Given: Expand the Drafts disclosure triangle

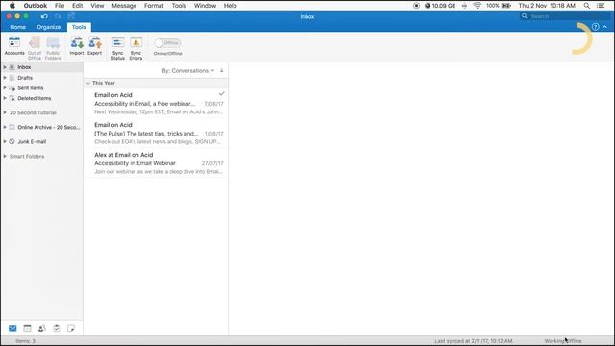Looking at the screenshot, I should 5,78.
